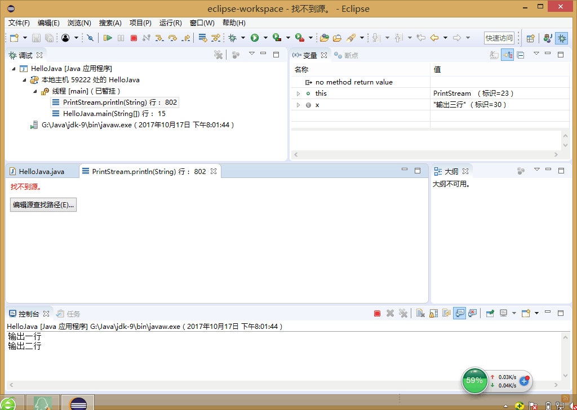
Task: Toggle Pin Console
Action: pos(490,313)
